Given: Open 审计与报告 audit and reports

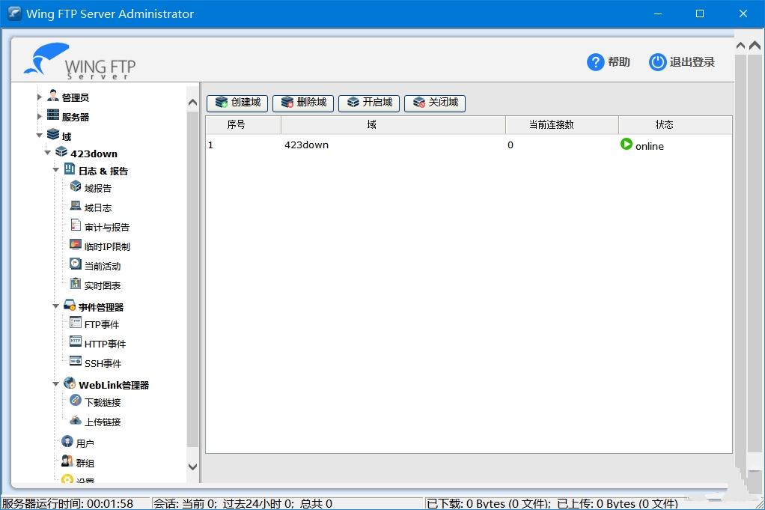Looking at the screenshot, I should (x=106, y=226).
